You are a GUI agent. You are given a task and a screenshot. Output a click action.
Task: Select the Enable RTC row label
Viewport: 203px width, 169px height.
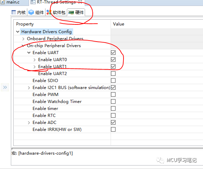pos(44,115)
